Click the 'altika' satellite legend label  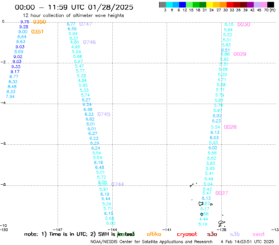(x=154, y=234)
